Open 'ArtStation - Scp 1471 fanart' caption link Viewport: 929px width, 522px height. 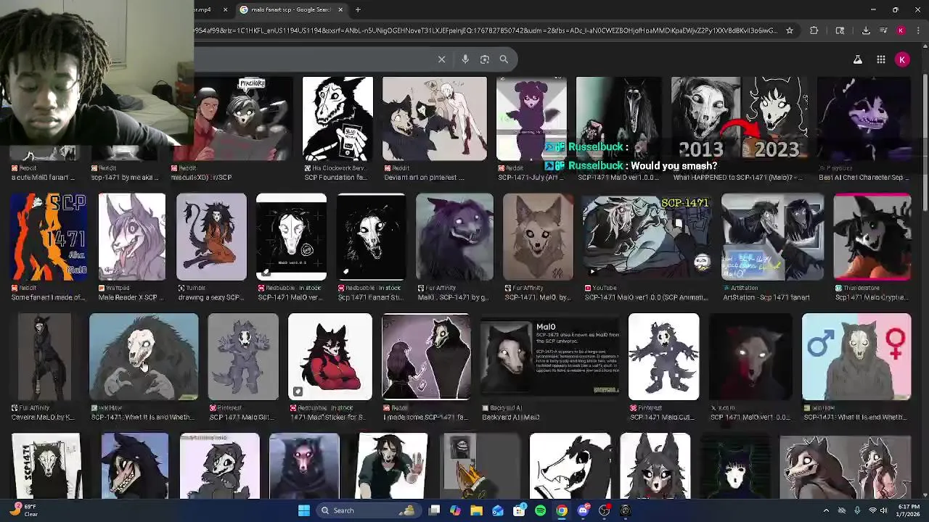(x=766, y=297)
